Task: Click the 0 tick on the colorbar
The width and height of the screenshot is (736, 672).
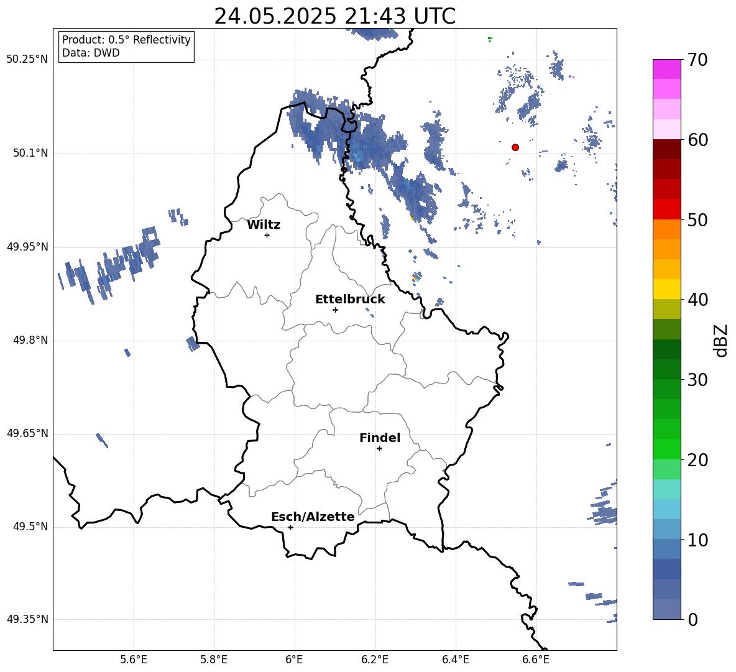Action: coord(692,619)
